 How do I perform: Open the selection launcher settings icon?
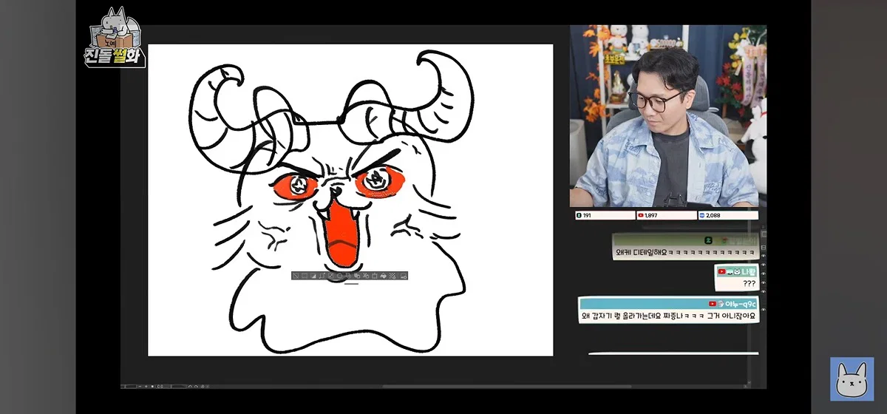coord(404,276)
